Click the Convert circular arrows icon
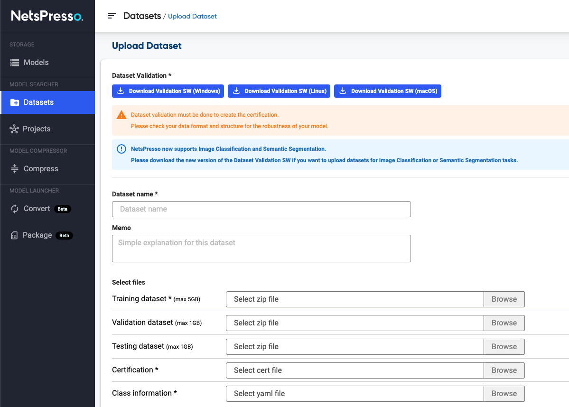 pyautogui.click(x=15, y=209)
